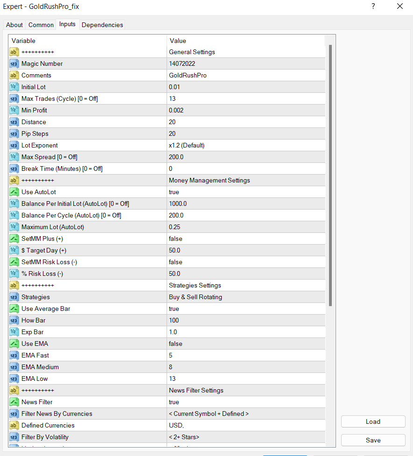Click the integer icon beside Distance

point(14,122)
